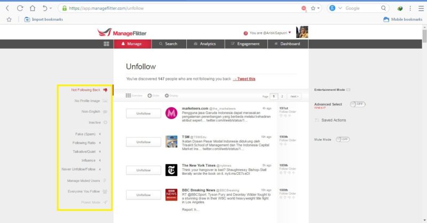Open the Analytics tab
This screenshot has width=427, height=223.
(x=205, y=44)
